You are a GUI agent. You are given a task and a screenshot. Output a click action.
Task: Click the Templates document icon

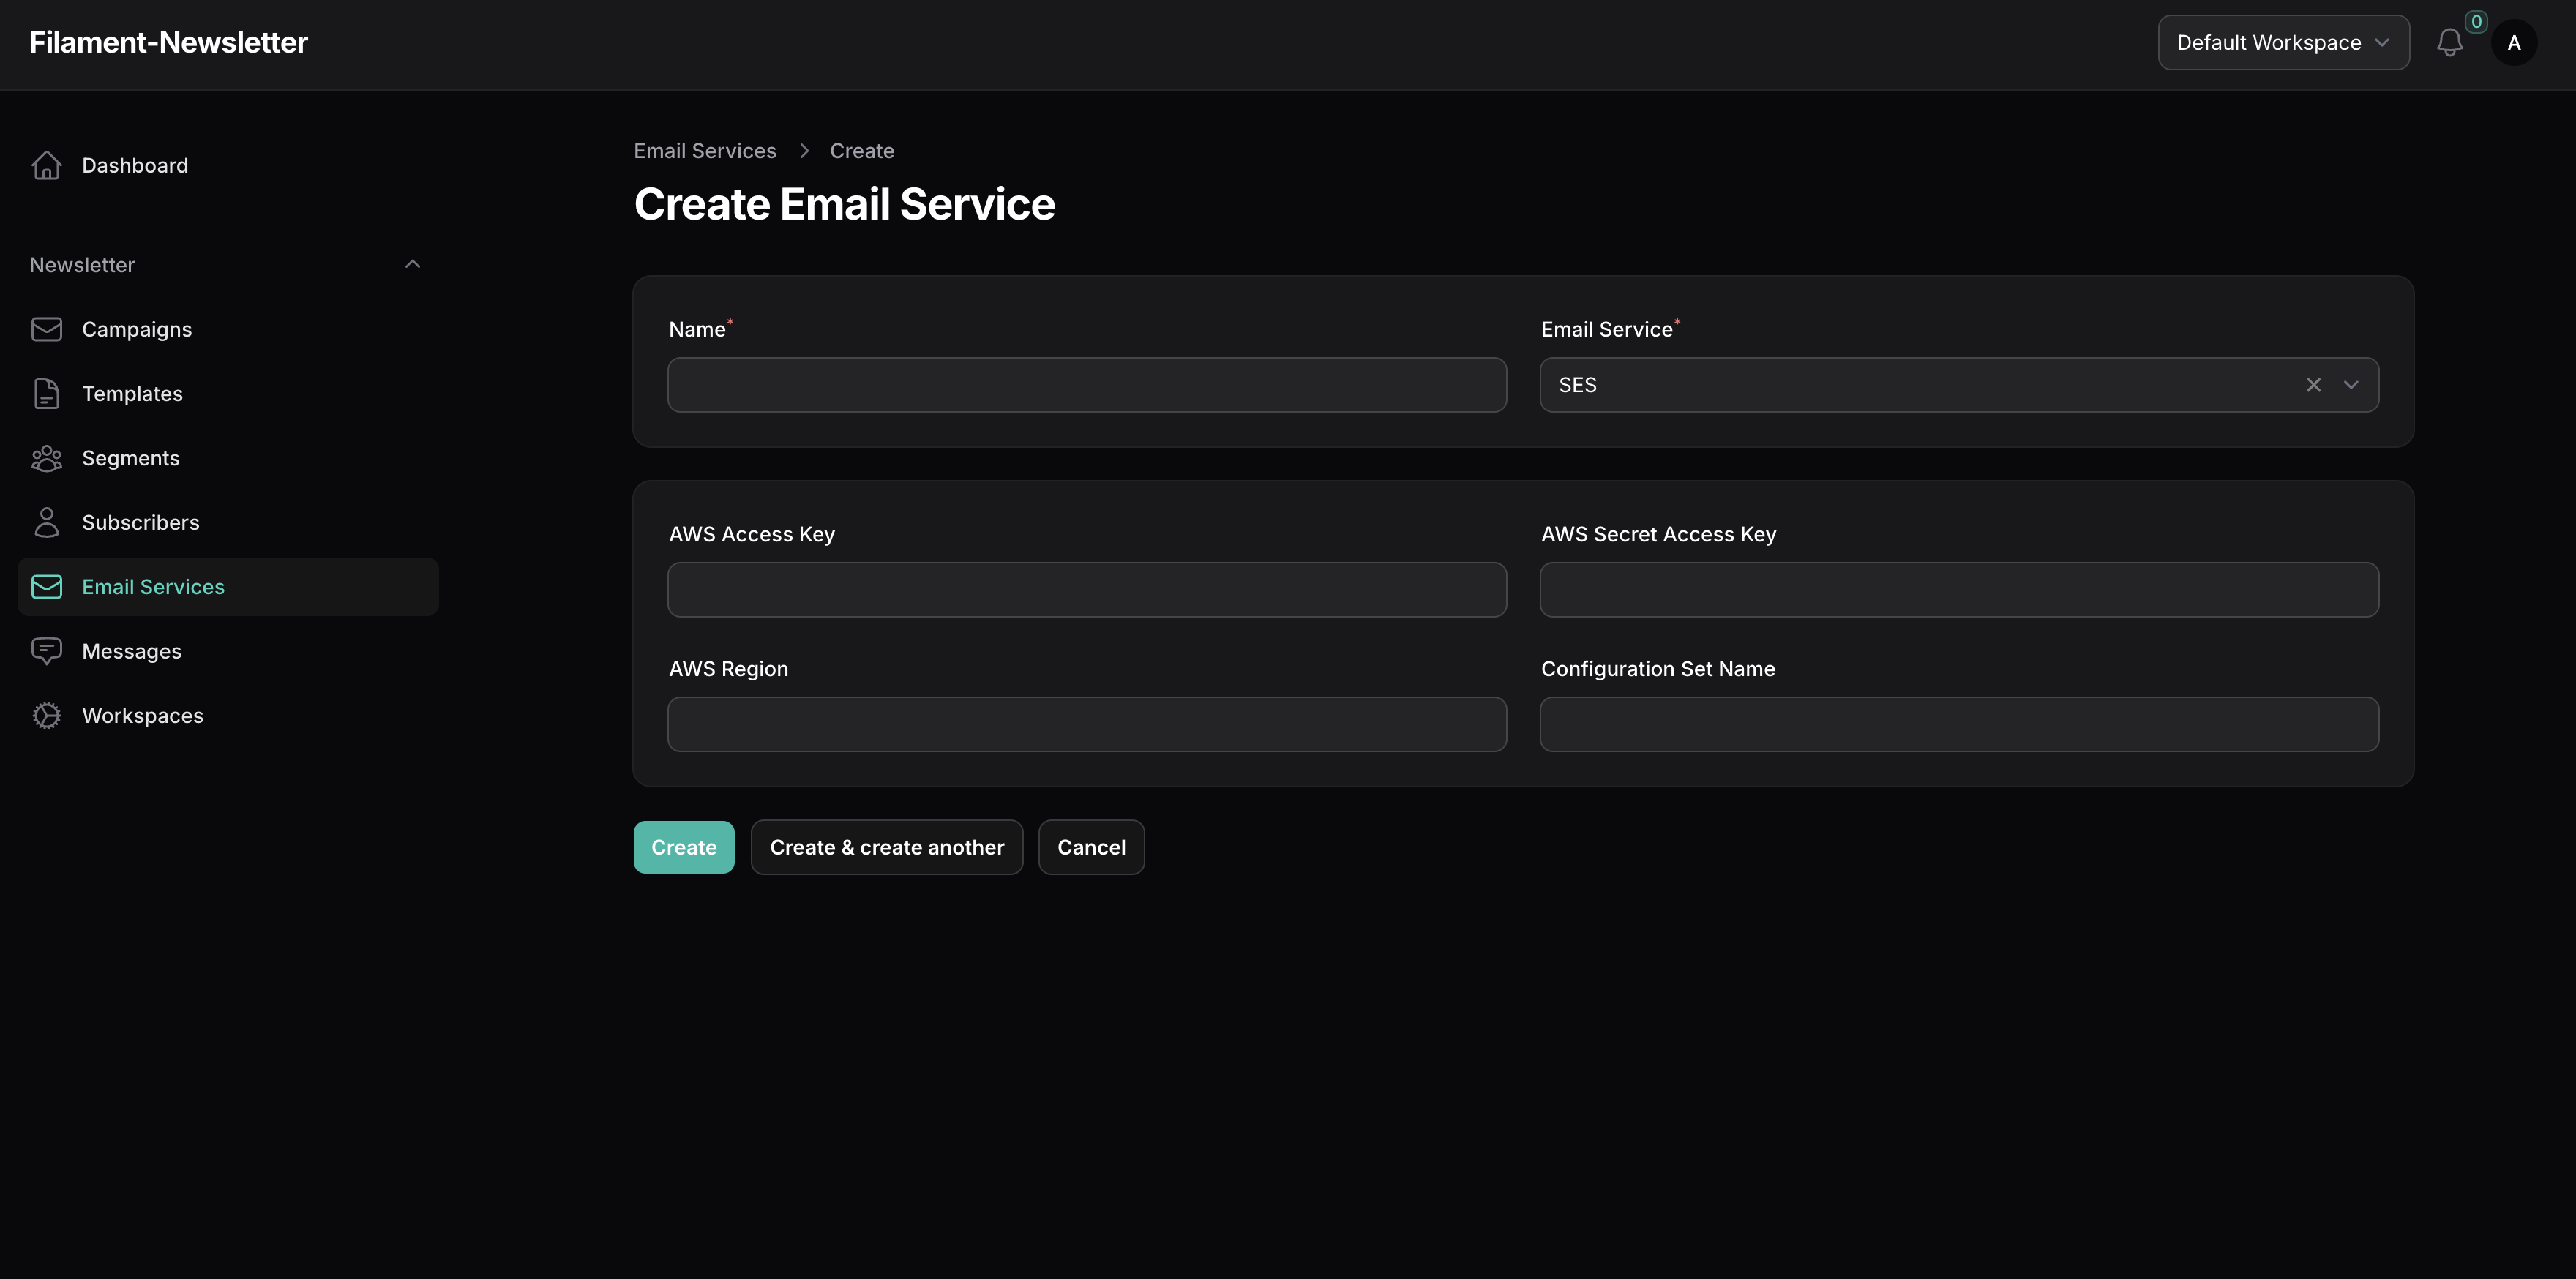click(x=46, y=394)
